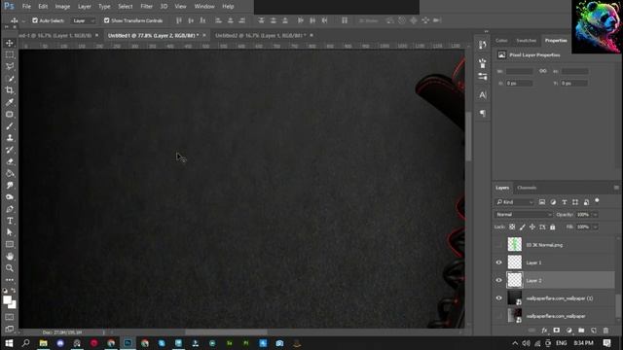Open the collapsed History panel icon
The height and width of the screenshot is (350, 623).
483,45
